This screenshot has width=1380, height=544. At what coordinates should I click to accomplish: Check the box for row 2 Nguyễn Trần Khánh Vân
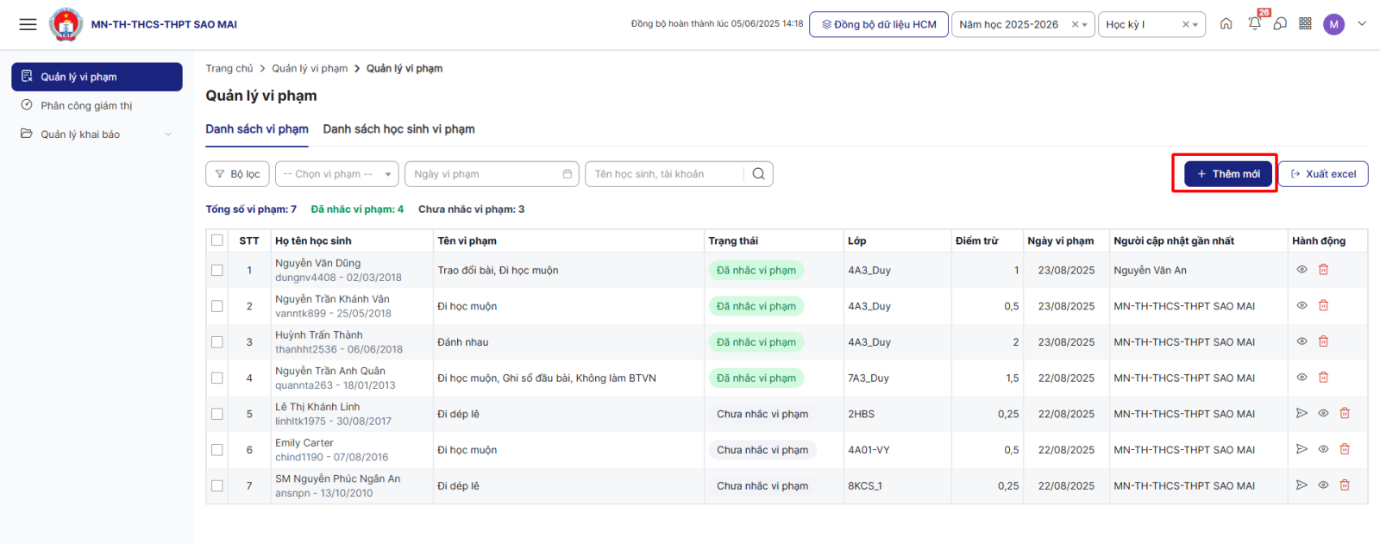217,306
